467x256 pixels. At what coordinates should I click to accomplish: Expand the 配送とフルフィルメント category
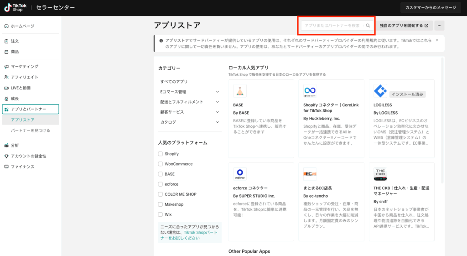tap(190, 102)
